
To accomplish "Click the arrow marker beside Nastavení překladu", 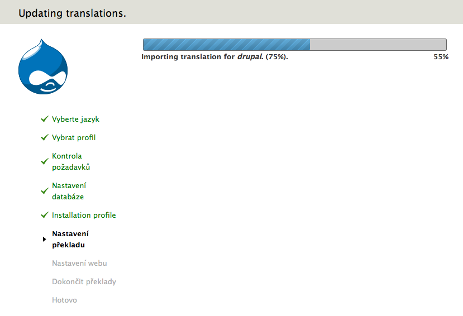I will 44,239.
